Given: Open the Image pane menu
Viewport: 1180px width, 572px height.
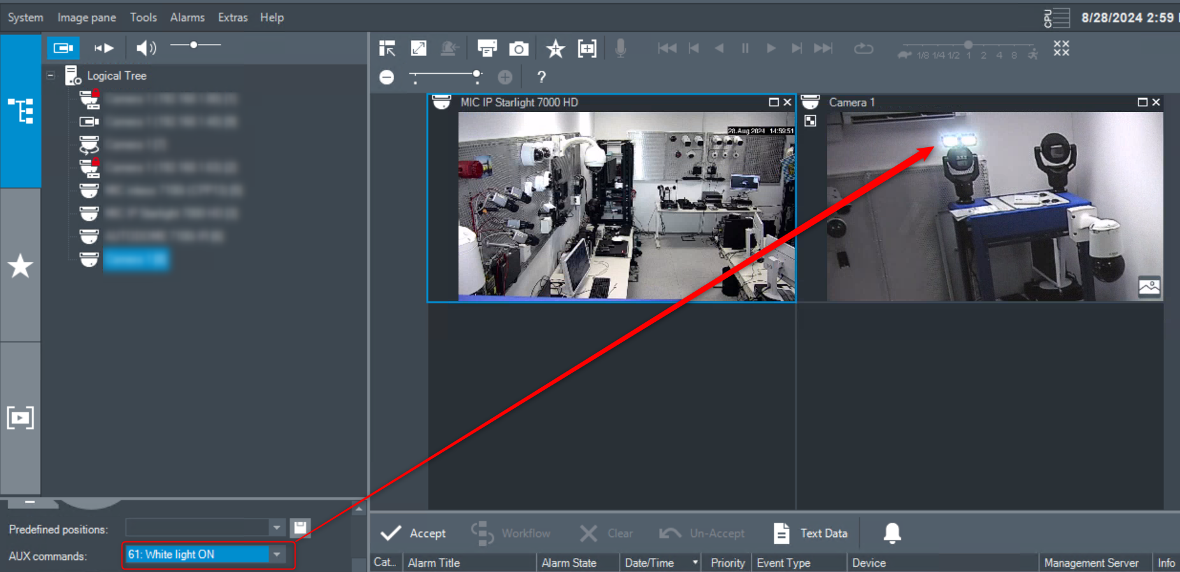Looking at the screenshot, I should (x=87, y=17).
